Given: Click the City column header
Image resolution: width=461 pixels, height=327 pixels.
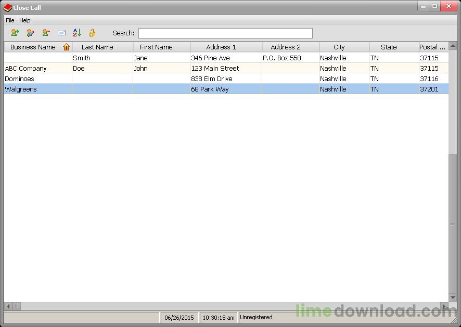Looking at the screenshot, I should [x=344, y=47].
